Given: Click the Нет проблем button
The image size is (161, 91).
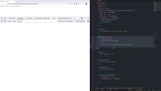Looking at the screenshot, I should [x=80, y=21].
